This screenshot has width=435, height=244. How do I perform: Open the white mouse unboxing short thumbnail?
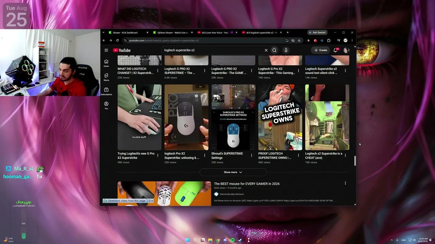click(x=186, y=117)
